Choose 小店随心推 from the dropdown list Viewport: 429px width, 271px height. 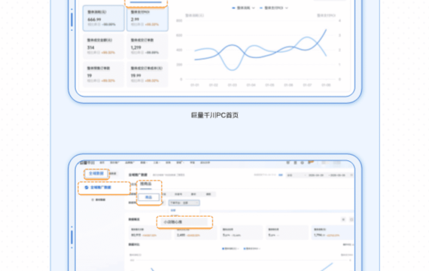coord(184,222)
